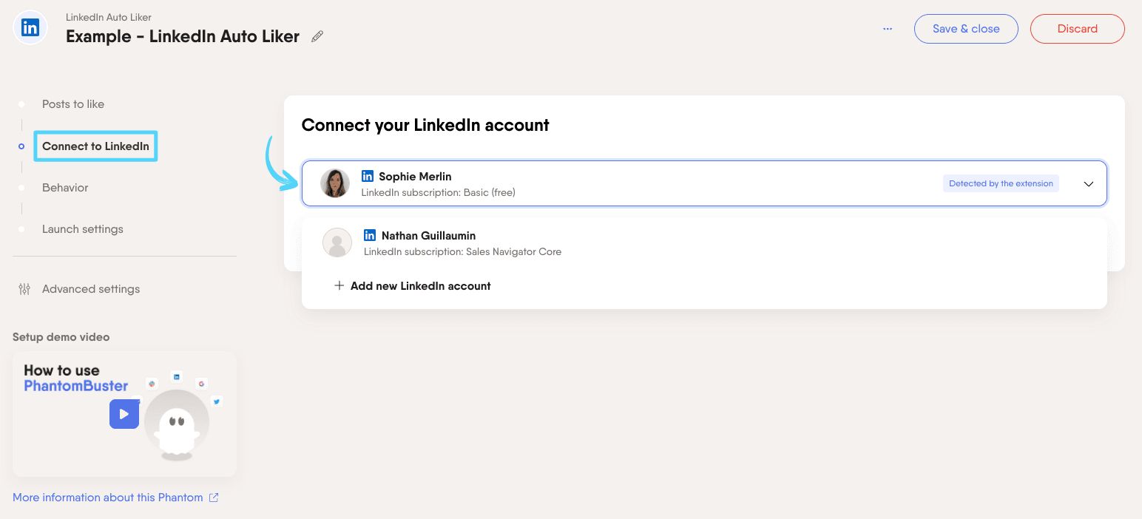Click the LinkedIn Auto Liker subtitle
Viewport: 1142px width, 519px height.
pos(109,17)
